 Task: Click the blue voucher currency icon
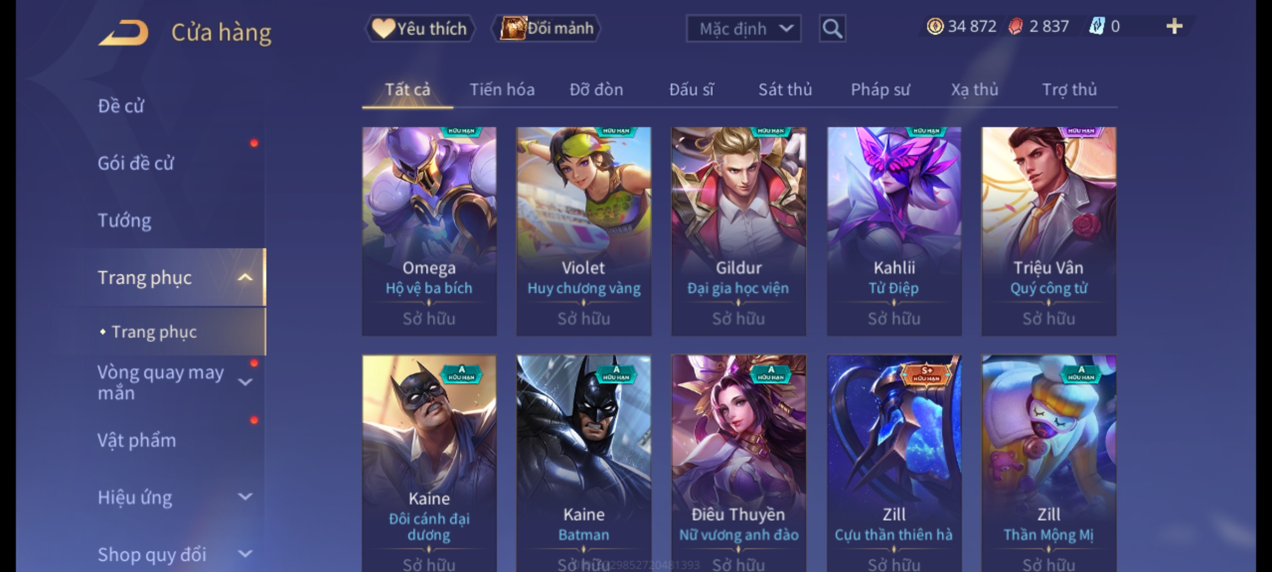(x=1097, y=26)
